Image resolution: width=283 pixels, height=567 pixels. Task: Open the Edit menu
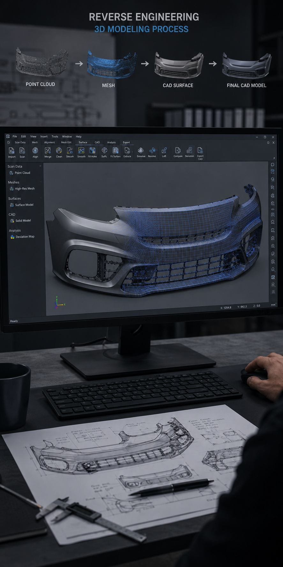coord(24,136)
